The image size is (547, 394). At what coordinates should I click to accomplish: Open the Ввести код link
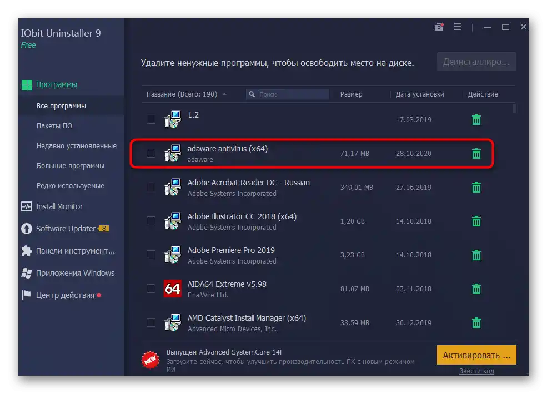point(476,371)
